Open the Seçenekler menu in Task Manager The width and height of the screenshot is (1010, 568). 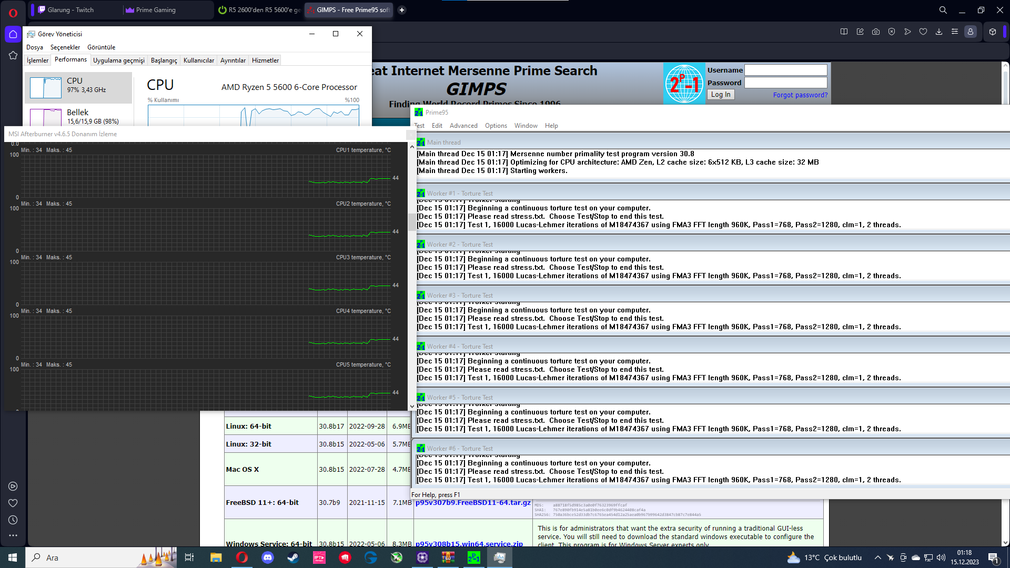coord(65,47)
